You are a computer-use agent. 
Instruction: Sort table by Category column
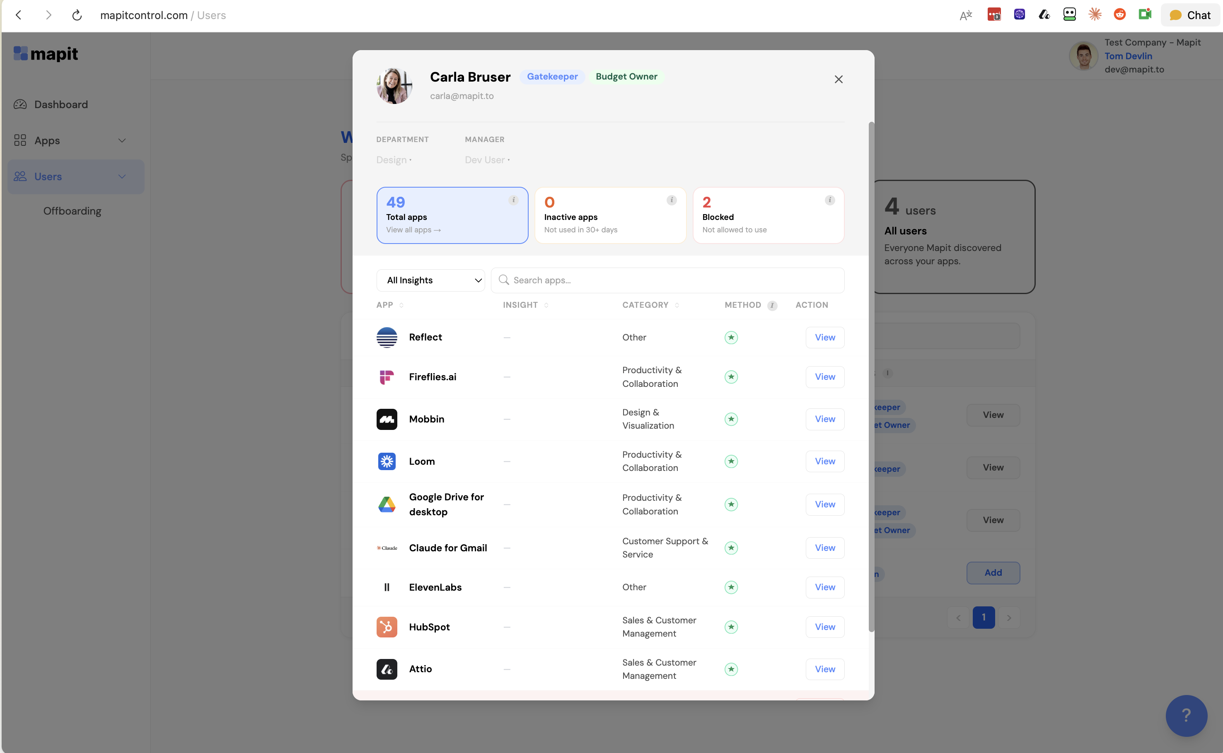pyautogui.click(x=677, y=305)
